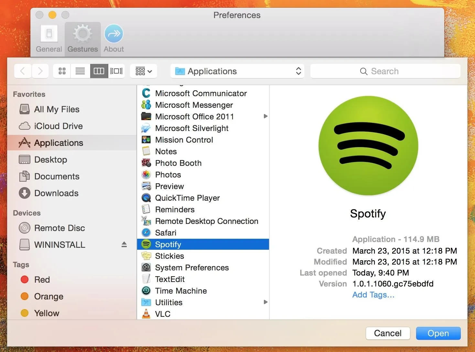This screenshot has height=352, width=475.
Task: Select Mission Control app icon
Action: [x=146, y=140]
